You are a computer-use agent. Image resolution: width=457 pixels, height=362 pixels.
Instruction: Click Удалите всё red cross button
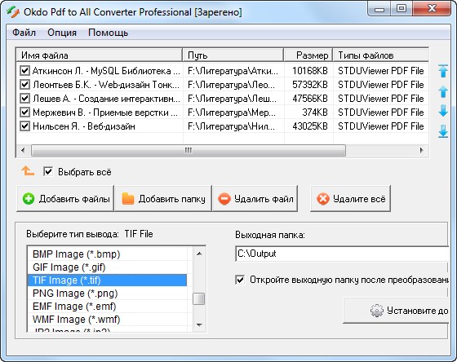350,199
